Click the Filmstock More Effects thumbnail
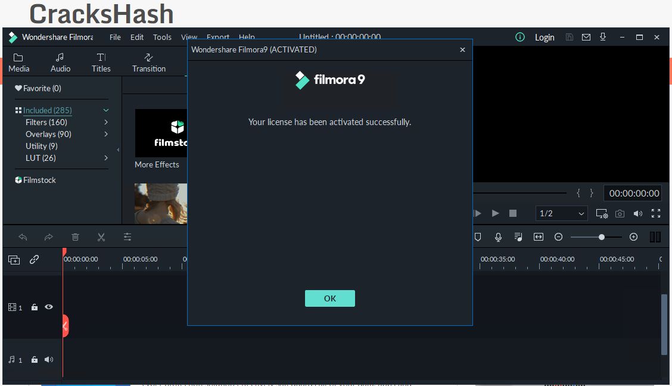The height and width of the screenshot is (386, 672). coord(161,133)
